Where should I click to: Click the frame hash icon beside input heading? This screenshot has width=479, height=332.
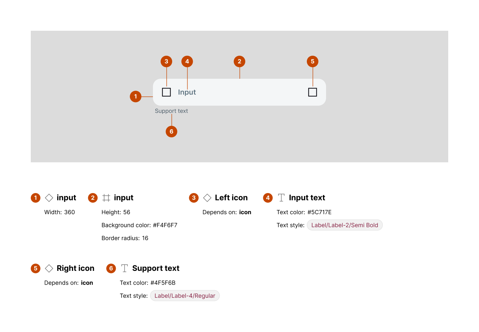[x=106, y=198]
